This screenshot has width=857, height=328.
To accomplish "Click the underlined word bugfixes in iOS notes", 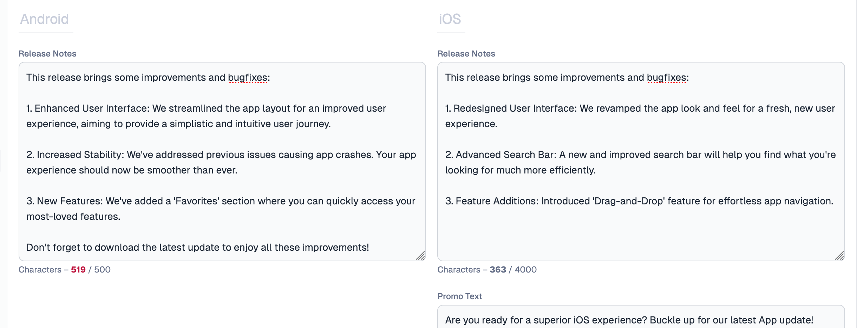I will (667, 78).
